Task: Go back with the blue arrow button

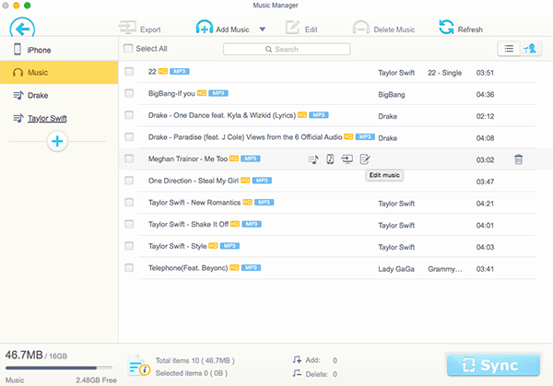Action: pyautogui.click(x=22, y=28)
